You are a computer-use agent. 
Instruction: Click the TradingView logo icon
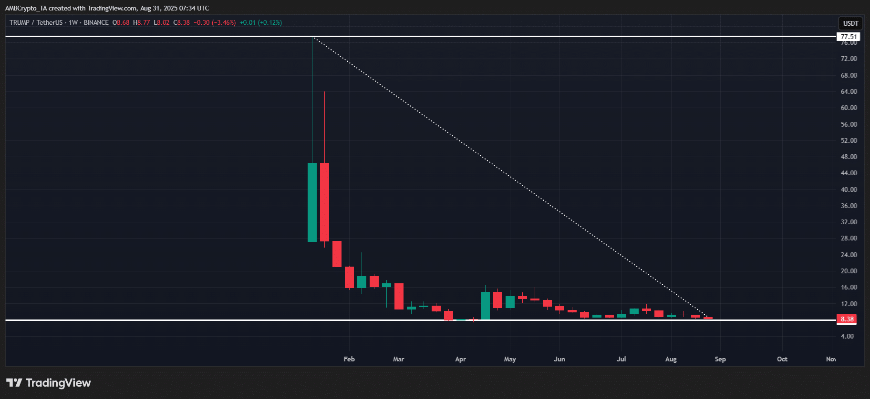(14, 383)
